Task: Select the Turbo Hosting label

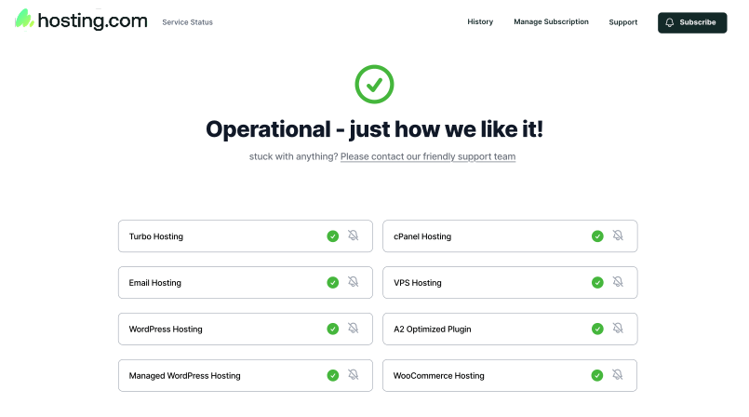Action: (x=156, y=236)
